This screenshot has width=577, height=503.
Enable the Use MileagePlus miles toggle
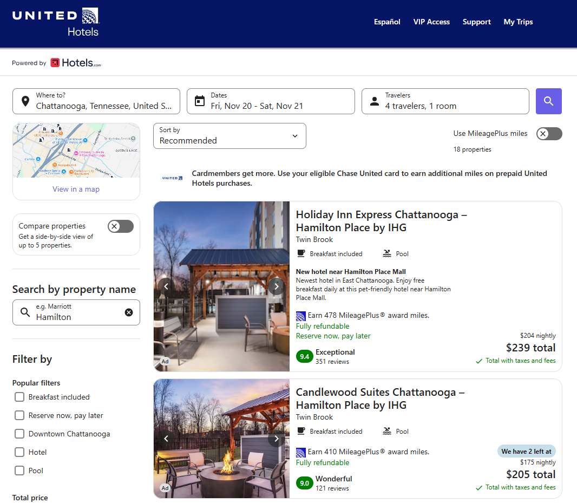[x=549, y=133]
